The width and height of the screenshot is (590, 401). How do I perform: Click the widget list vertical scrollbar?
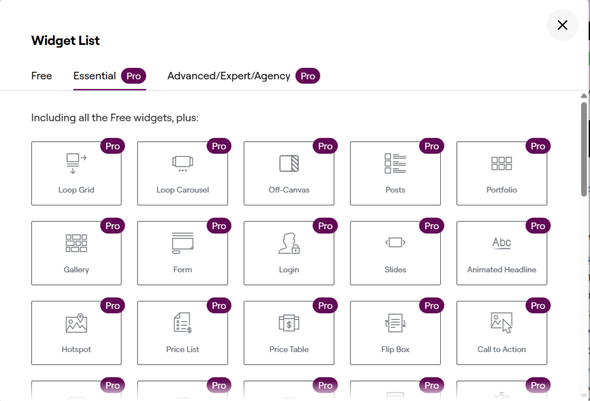(x=584, y=150)
